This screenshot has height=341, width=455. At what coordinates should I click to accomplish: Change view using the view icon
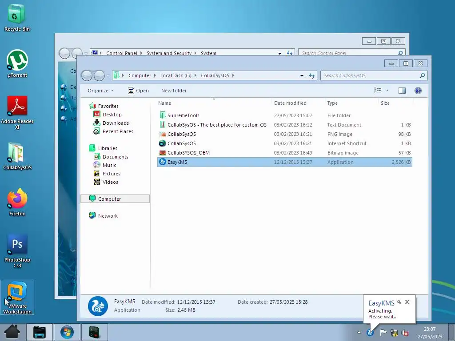(378, 91)
